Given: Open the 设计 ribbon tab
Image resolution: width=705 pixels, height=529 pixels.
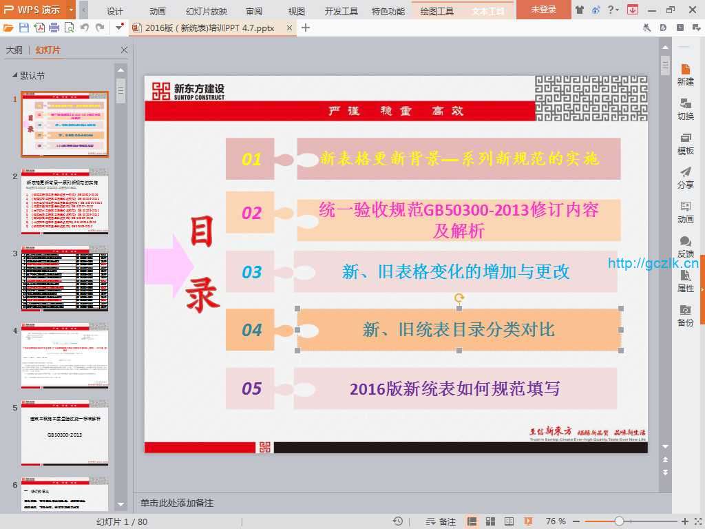Looking at the screenshot, I should [x=115, y=11].
